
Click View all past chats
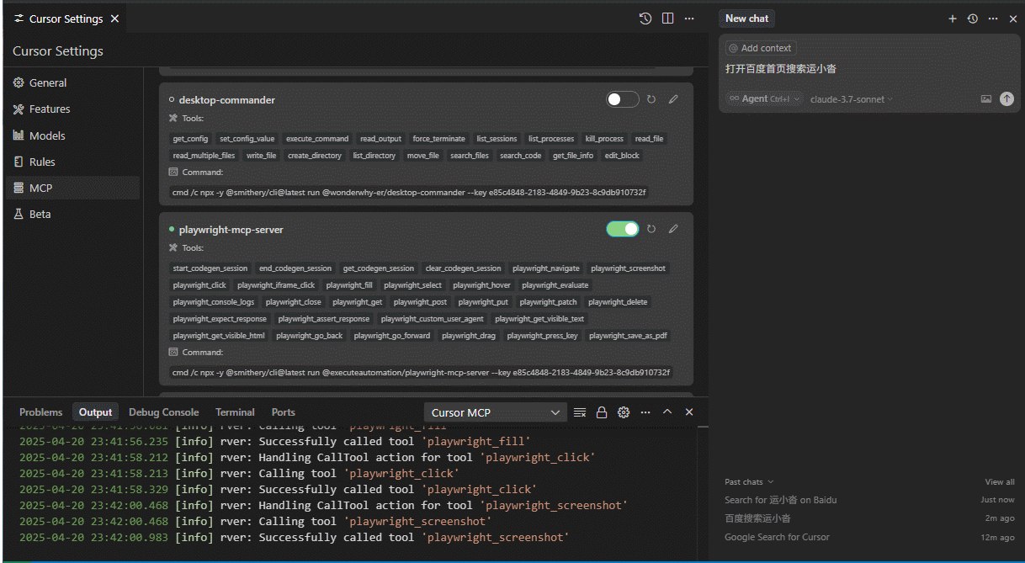1000,482
